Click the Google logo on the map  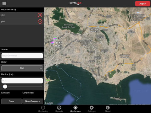tap(49, 103)
